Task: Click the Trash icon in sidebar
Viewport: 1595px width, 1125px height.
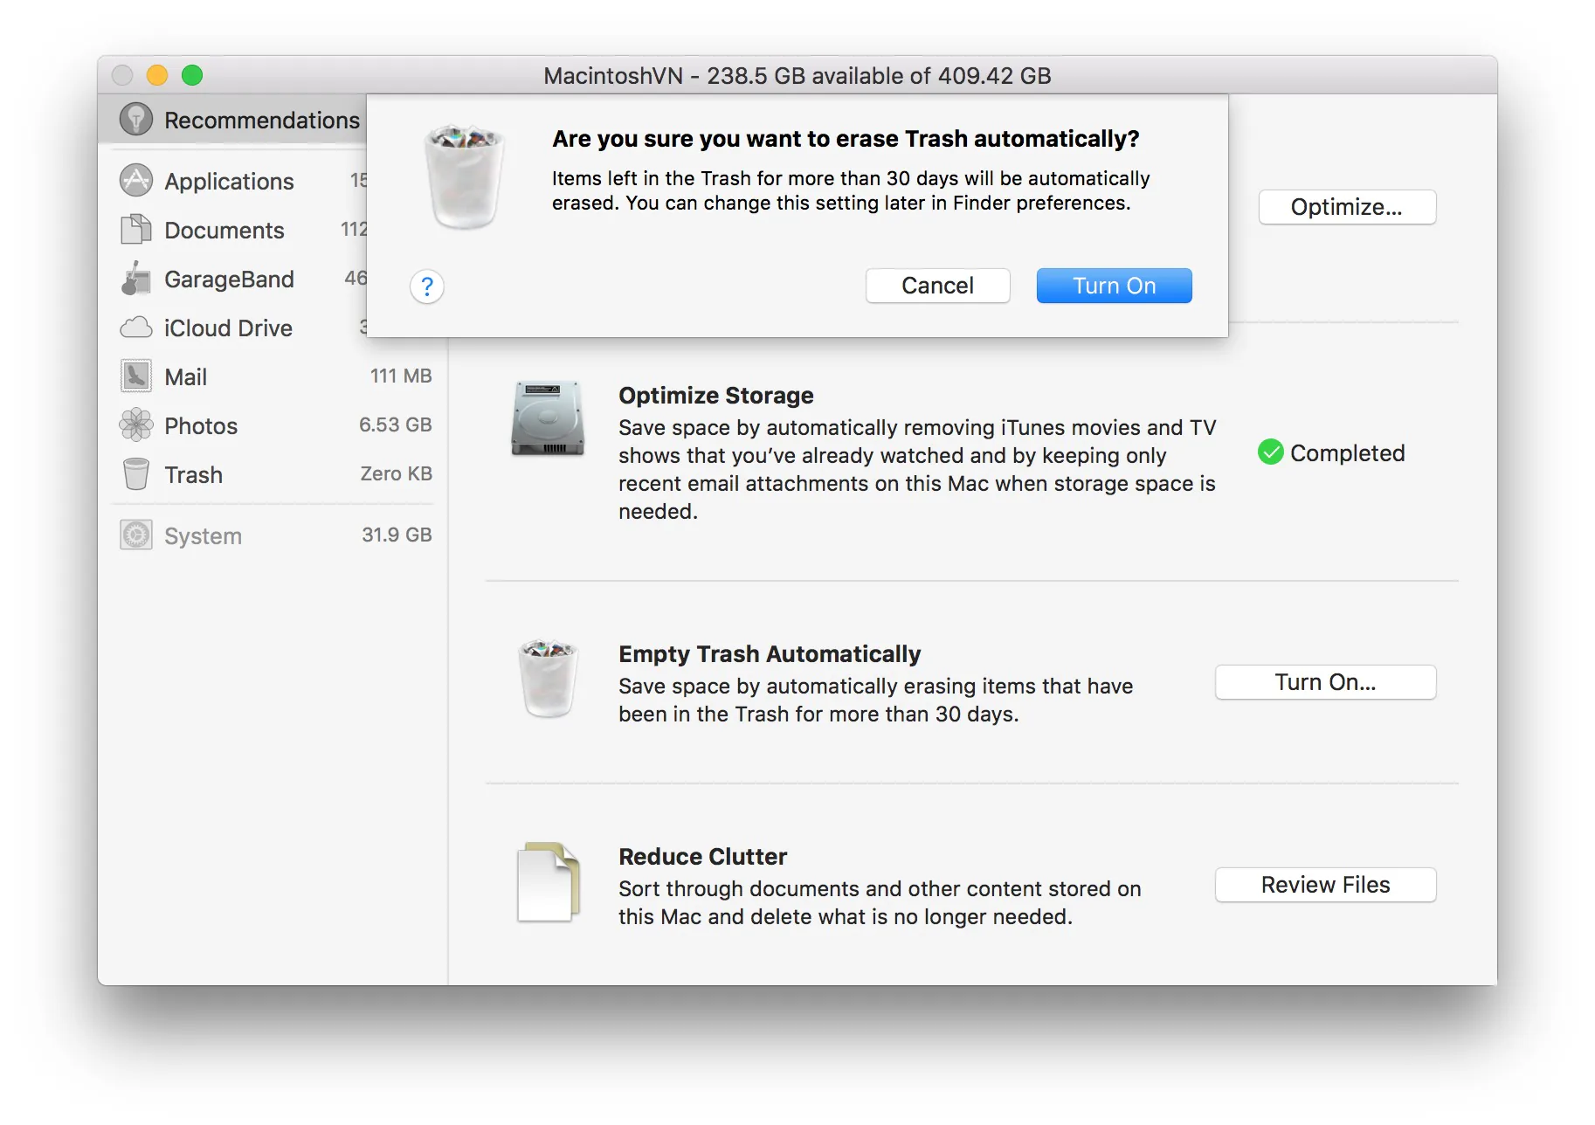Action: point(135,474)
